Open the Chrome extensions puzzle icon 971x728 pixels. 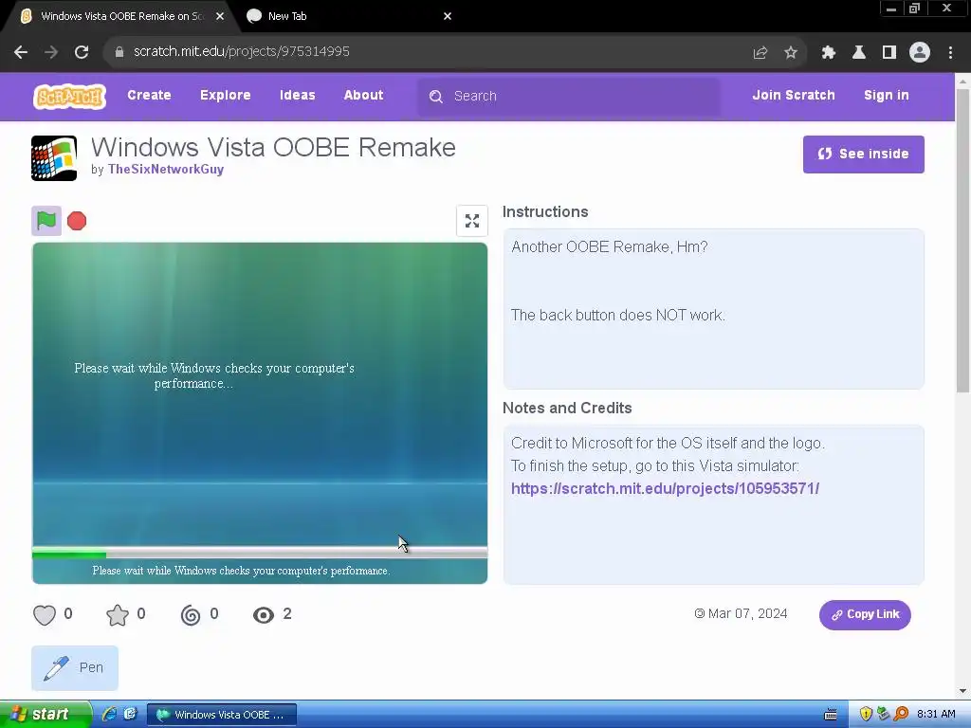(829, 53)
